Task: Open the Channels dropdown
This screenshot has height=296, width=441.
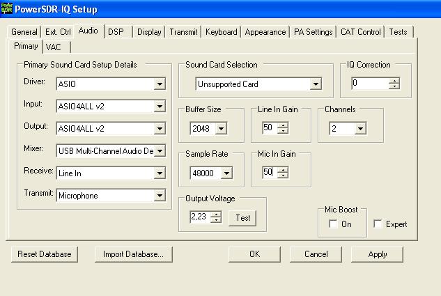Action: click(360, 128)
